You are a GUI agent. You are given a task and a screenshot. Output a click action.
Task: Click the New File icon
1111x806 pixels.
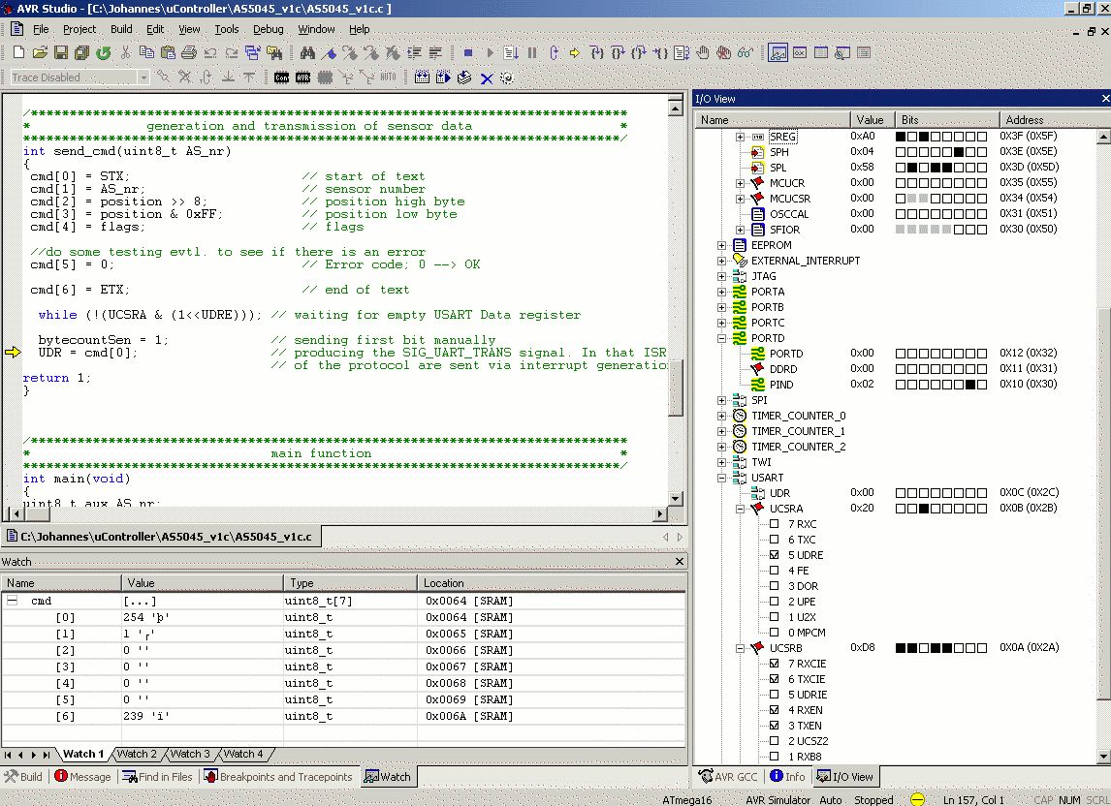18,53
